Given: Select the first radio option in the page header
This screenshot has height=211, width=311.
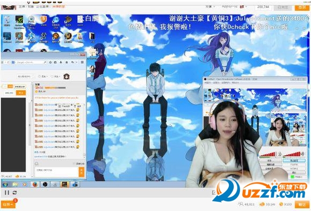Looking at the screenshot, I should 39,76.
